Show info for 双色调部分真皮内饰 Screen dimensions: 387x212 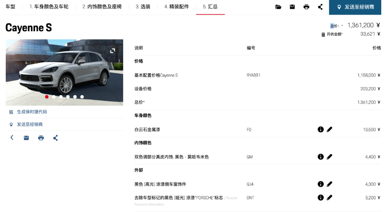pos(321,157)
